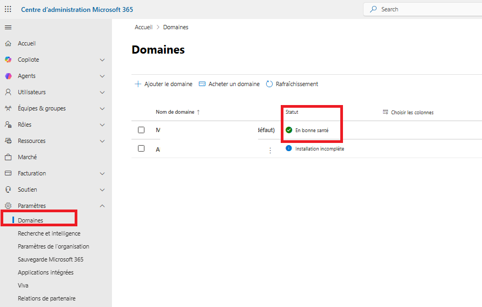Screen dimensions: 482x307
Task: Open Recherche et intelligence
Action: [x=49, y=233]
